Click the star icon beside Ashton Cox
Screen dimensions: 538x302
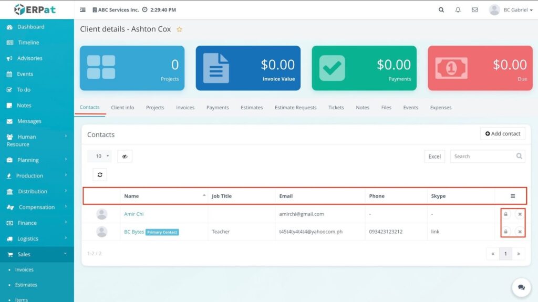click(179, 30)
